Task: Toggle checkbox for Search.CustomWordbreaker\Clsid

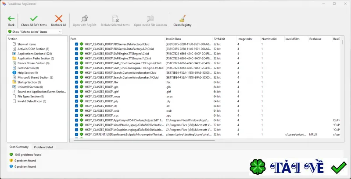Action: (76, 72)
